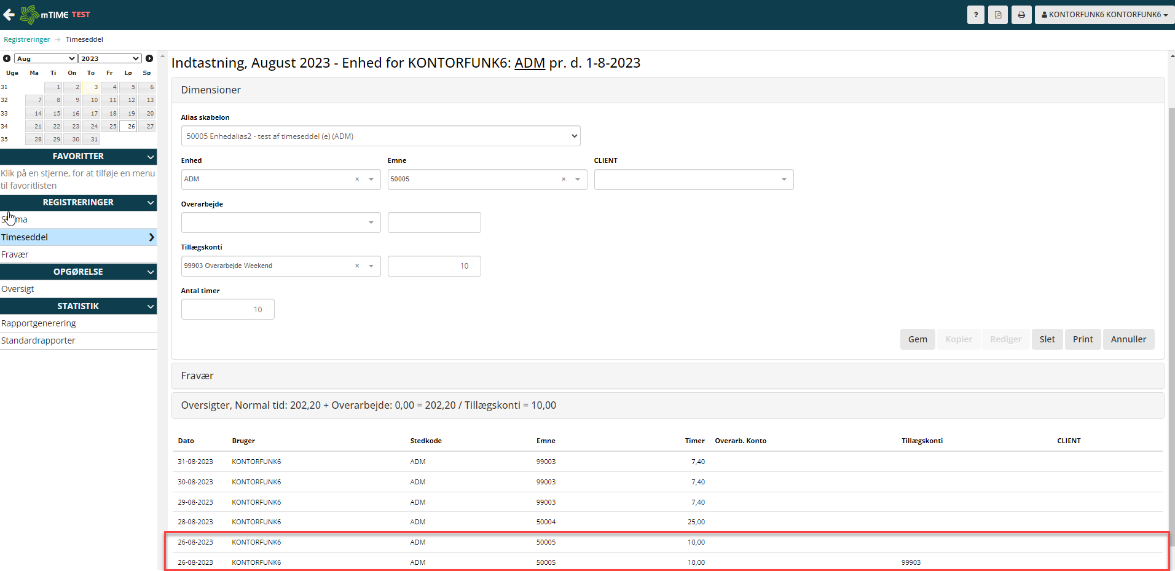Click the Annuller button
Viewport: 1175px width, 571px height.
pos(1128,339)
